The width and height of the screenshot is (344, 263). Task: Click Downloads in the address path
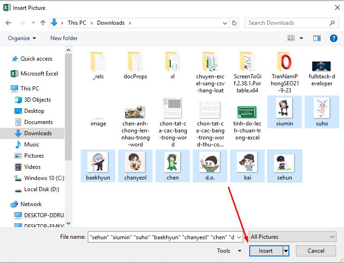click(111, 23)
